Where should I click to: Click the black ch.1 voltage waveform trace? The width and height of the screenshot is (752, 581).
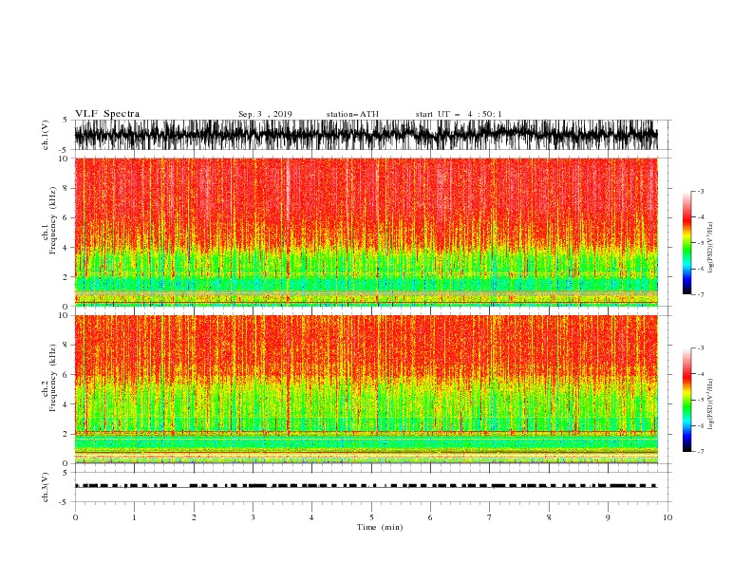click(x=366, y=135)
